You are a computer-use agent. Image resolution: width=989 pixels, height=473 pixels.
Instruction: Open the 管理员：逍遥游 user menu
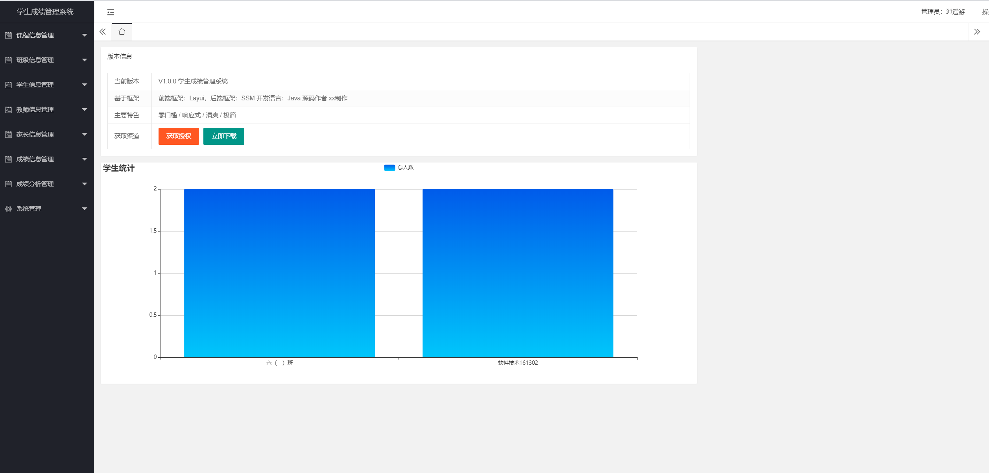[943, 12]
